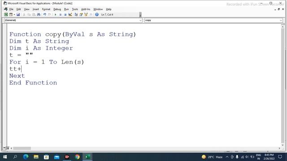
Task: Open the Add-Ins menu
Action: [86, 9]
